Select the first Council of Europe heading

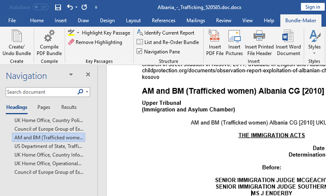point(49,129)
